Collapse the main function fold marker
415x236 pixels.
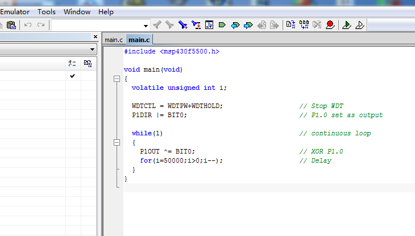point(117,78)
